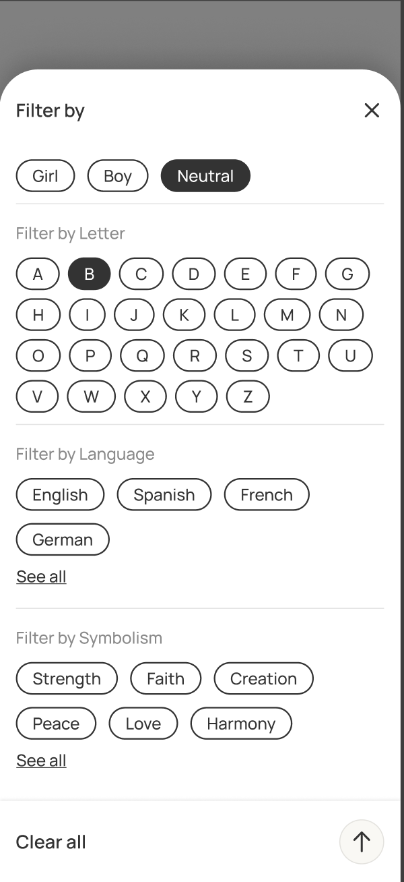Filter by English language
This screenshot has width=404, height=882.
(x=60, y=495)
